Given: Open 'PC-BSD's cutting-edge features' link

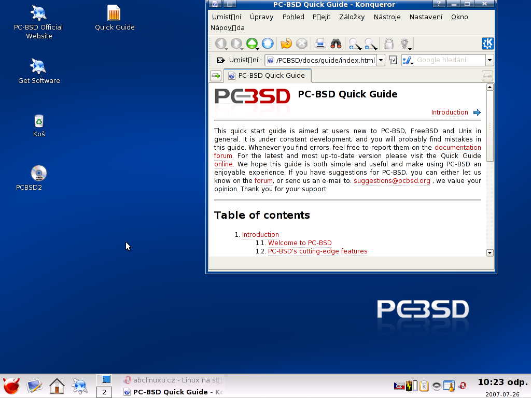Looking at the screenshot, I should point(318,251).
